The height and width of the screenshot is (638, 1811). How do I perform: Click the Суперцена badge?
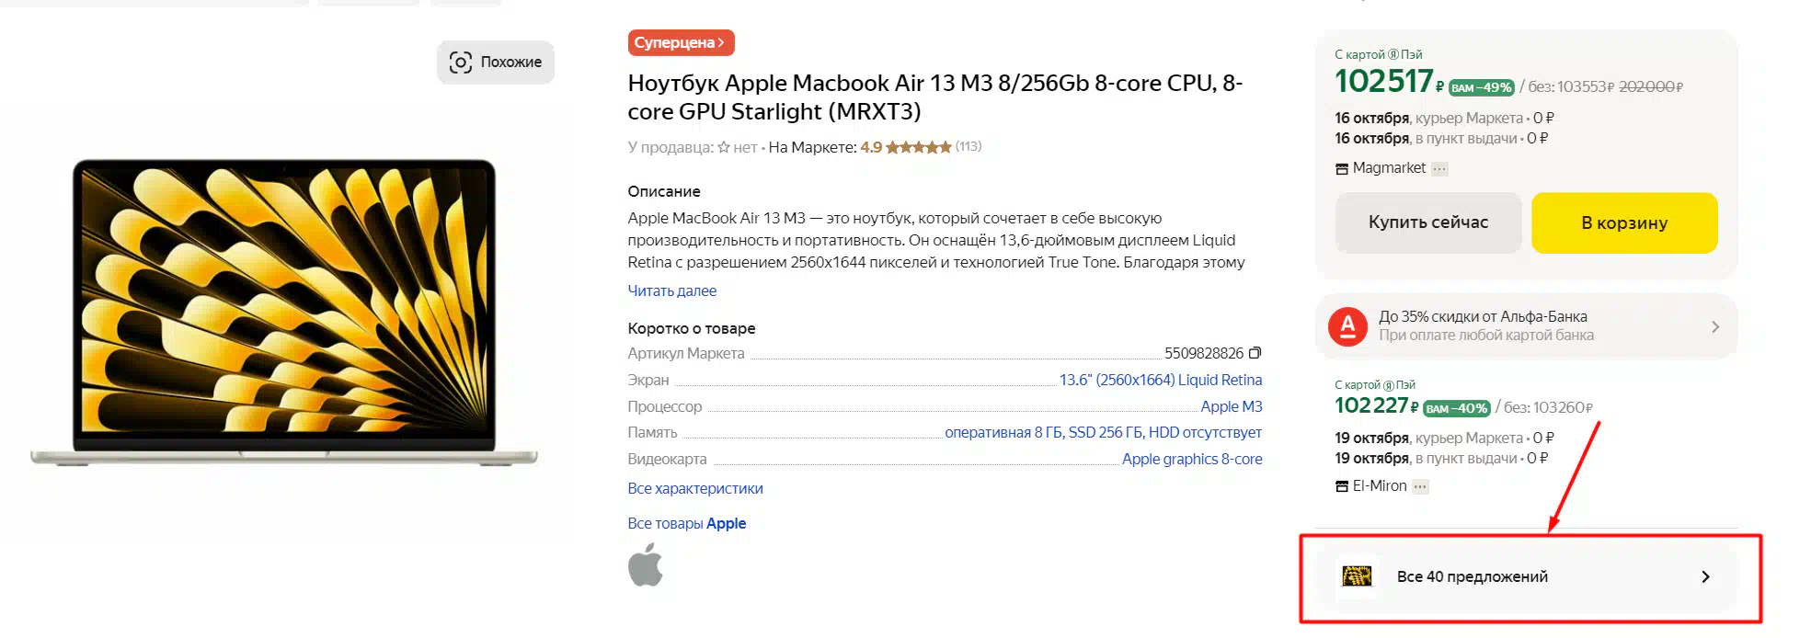681,42
